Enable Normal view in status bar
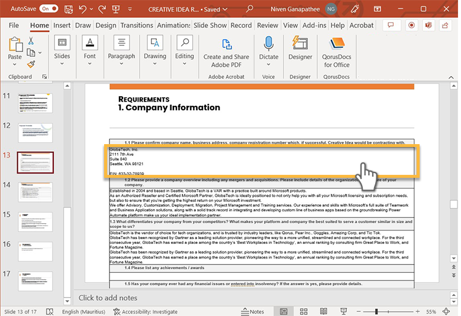The height and width of the screenshot is (316, 461). (x=284, y=311)
